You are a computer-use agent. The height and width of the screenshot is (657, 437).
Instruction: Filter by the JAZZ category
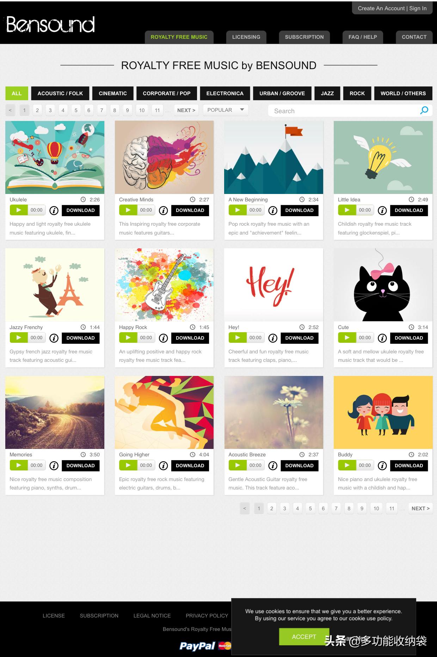(x=327, y=93)
